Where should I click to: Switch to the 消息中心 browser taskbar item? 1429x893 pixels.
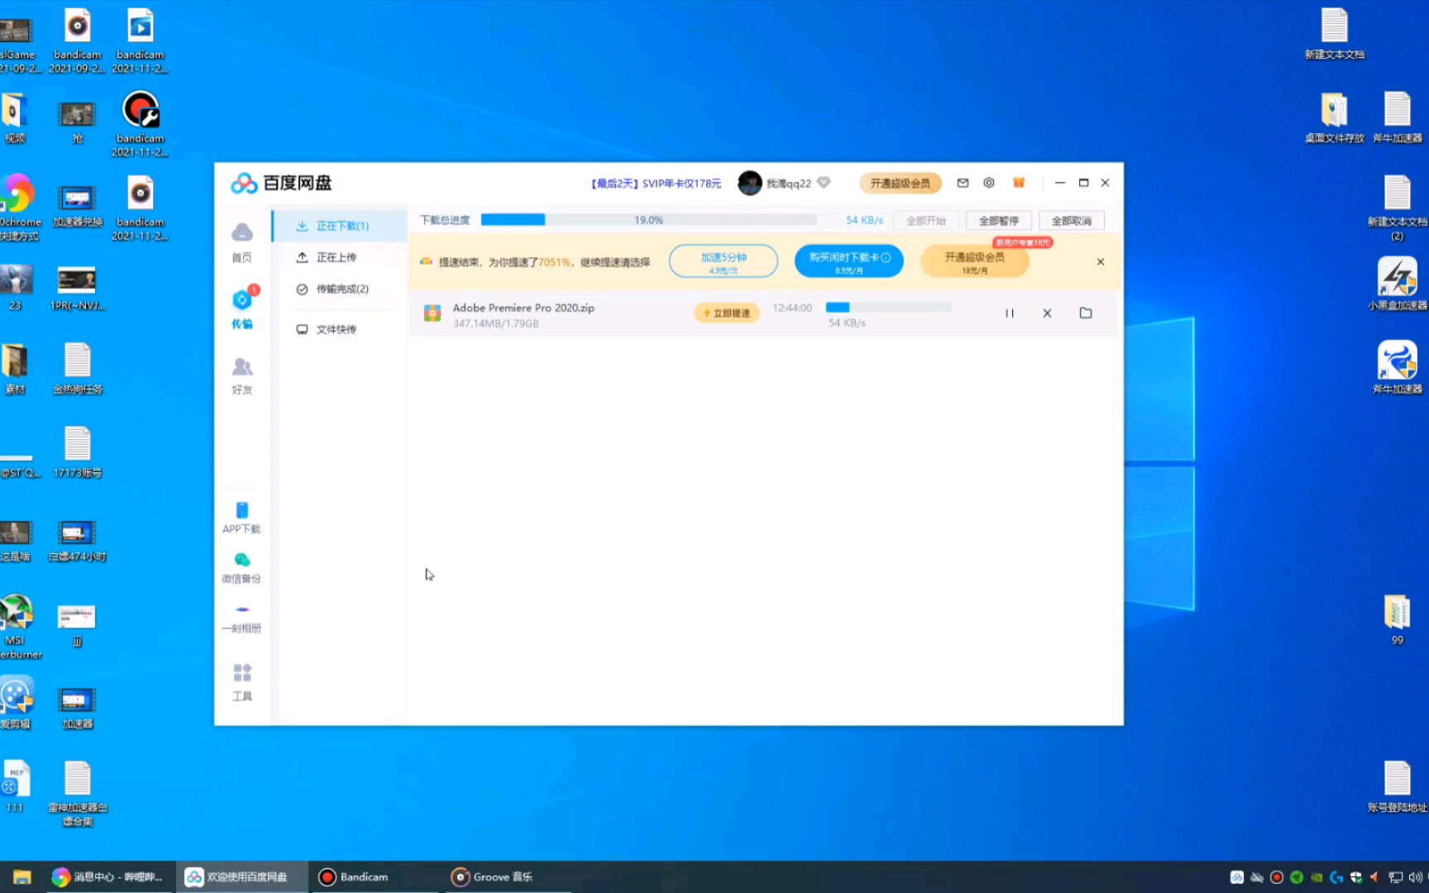pos(108,876)
